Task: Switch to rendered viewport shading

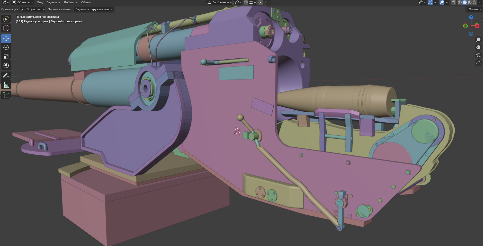Action: pos(475,2)
